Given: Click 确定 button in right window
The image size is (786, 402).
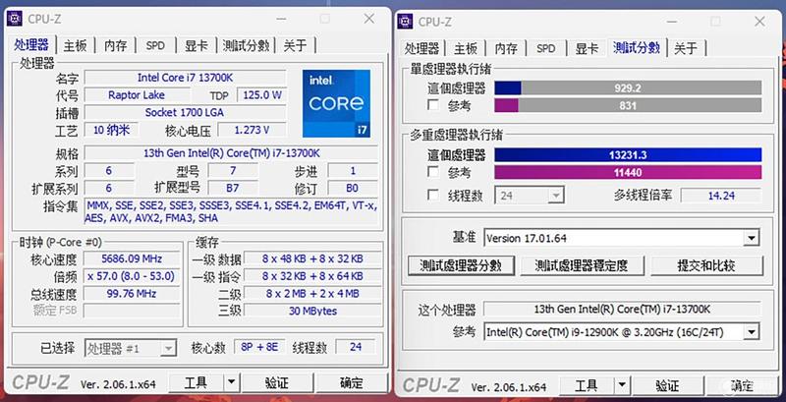Looking at the screenshot, I should pyautogui.click(x=742, y=385).
